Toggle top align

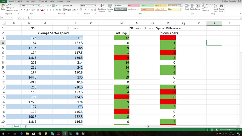pyautogui.click(x=48, y=6)
